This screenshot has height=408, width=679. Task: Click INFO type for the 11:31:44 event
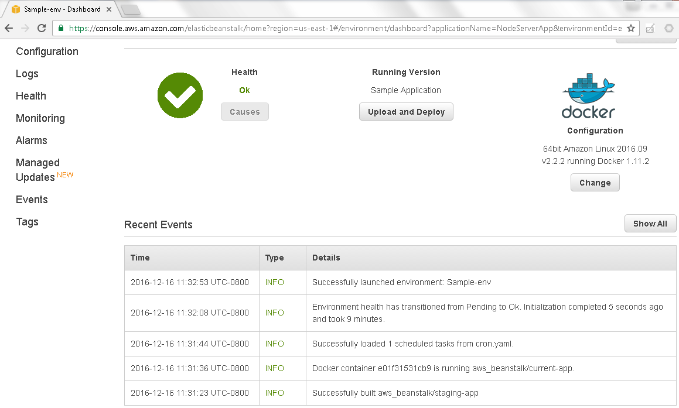point(275,344)
